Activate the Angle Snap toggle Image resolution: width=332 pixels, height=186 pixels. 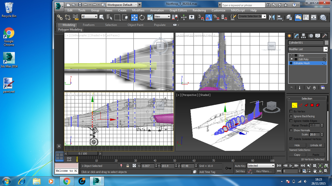point(208,17)
